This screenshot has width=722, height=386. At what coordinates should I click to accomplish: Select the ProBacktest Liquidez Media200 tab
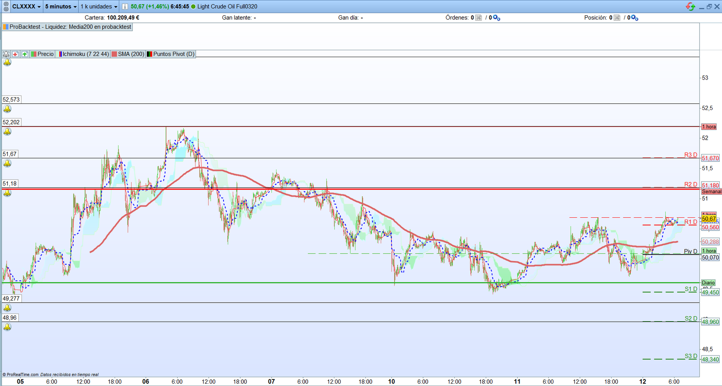(67, 27)
